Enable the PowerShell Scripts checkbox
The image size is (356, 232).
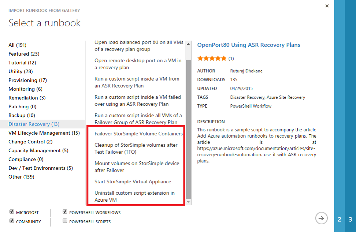coord(65,221)
